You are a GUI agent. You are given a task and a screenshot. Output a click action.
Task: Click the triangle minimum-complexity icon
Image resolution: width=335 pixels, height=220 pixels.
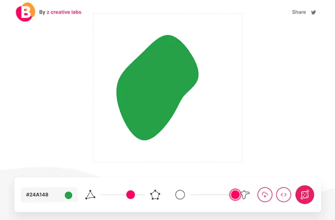click(x=91, y=195)
